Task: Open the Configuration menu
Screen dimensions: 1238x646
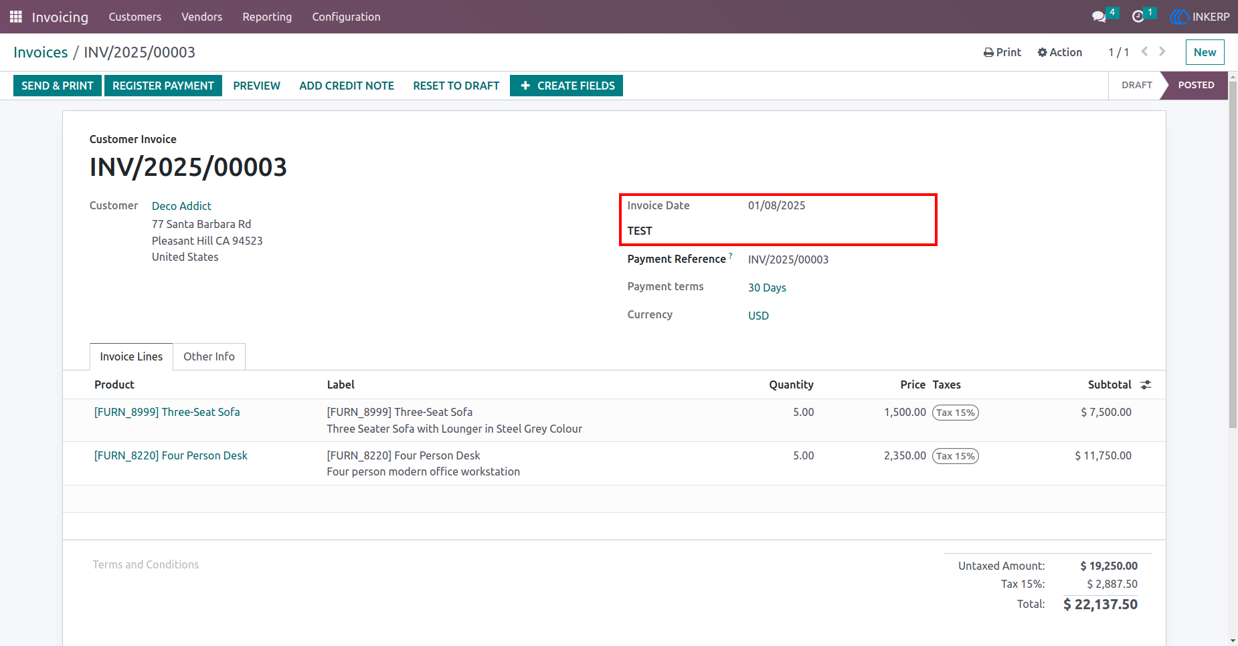Action: (346, 17)
